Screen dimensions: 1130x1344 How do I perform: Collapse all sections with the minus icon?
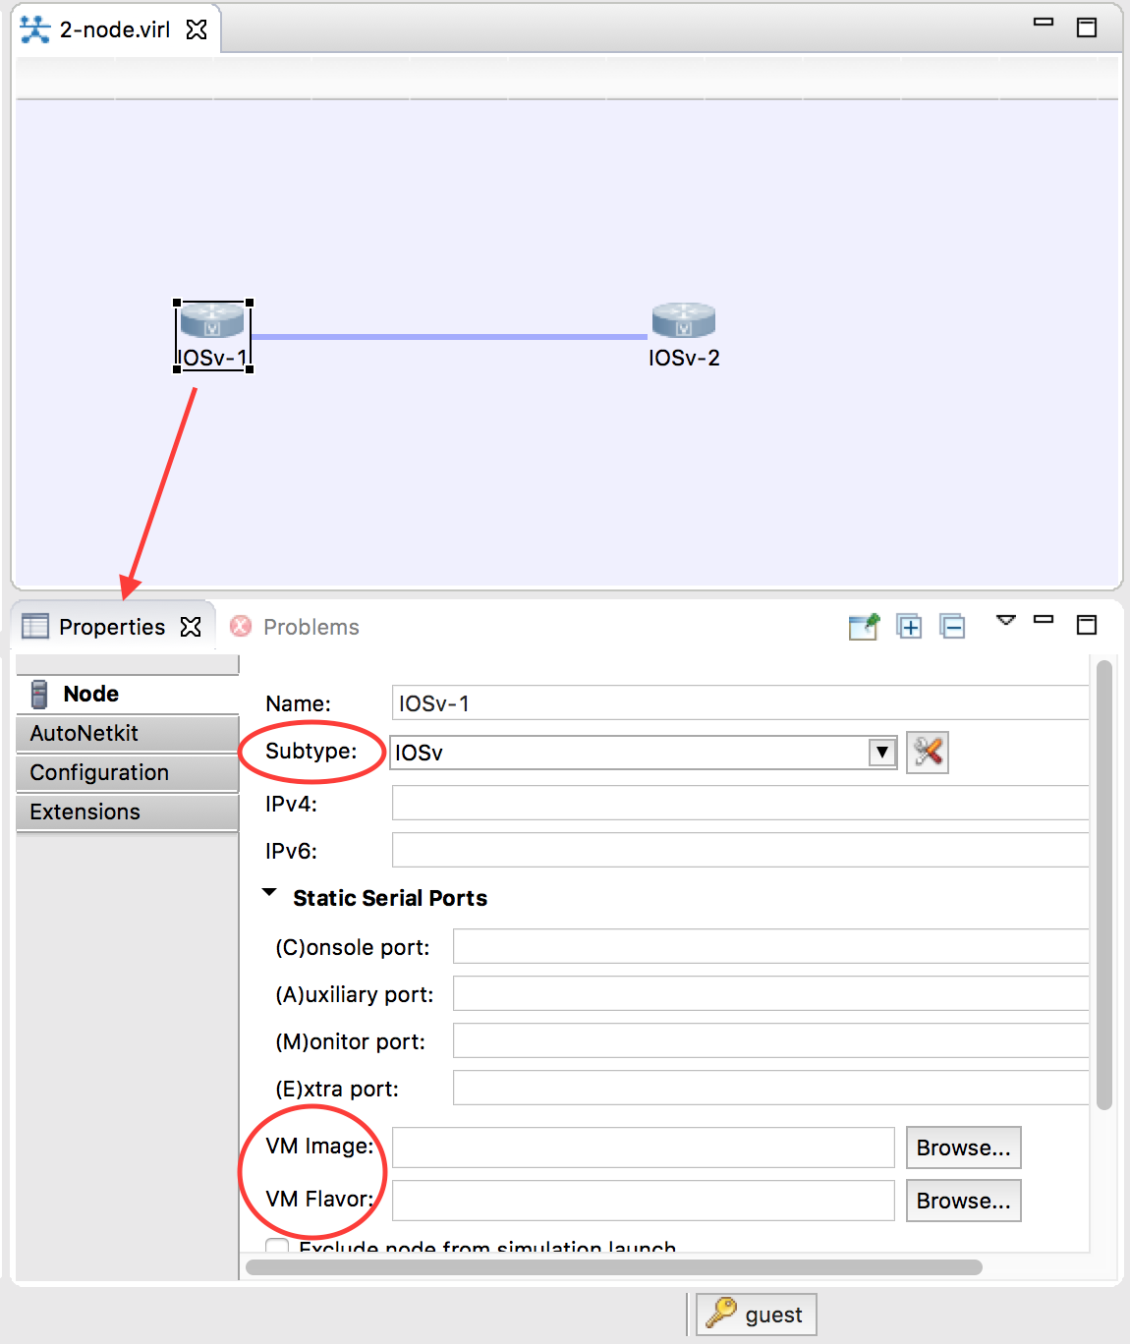pyautogui.click(x=951, y=626)
